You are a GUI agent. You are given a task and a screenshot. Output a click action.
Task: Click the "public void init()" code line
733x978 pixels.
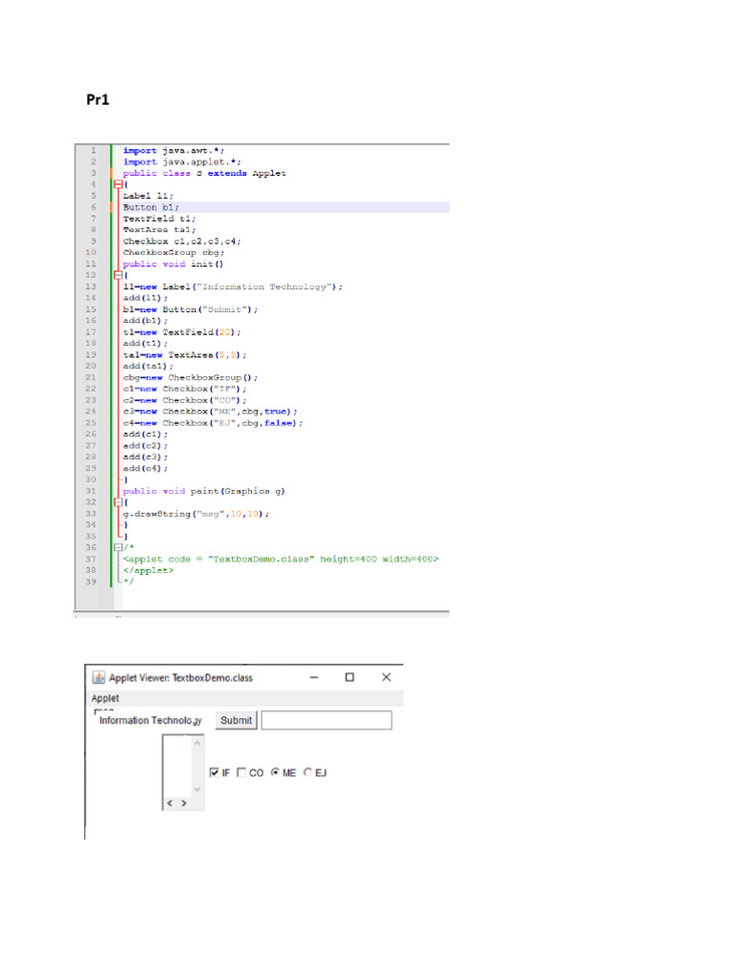(x=174, y=264)
